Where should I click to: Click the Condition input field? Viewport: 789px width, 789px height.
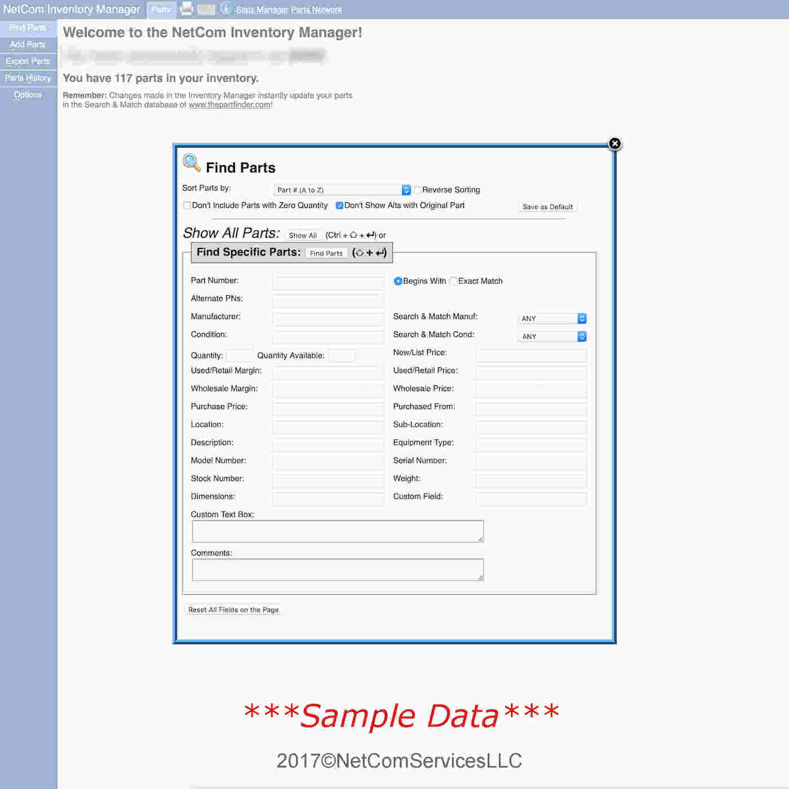[x=328, y=337]
